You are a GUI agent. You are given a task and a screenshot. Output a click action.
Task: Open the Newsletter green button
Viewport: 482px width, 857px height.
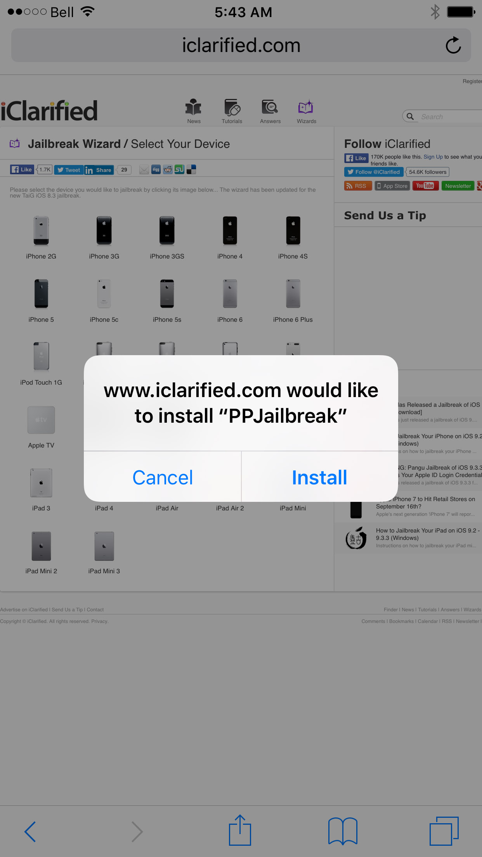click(x=458, y=186)
